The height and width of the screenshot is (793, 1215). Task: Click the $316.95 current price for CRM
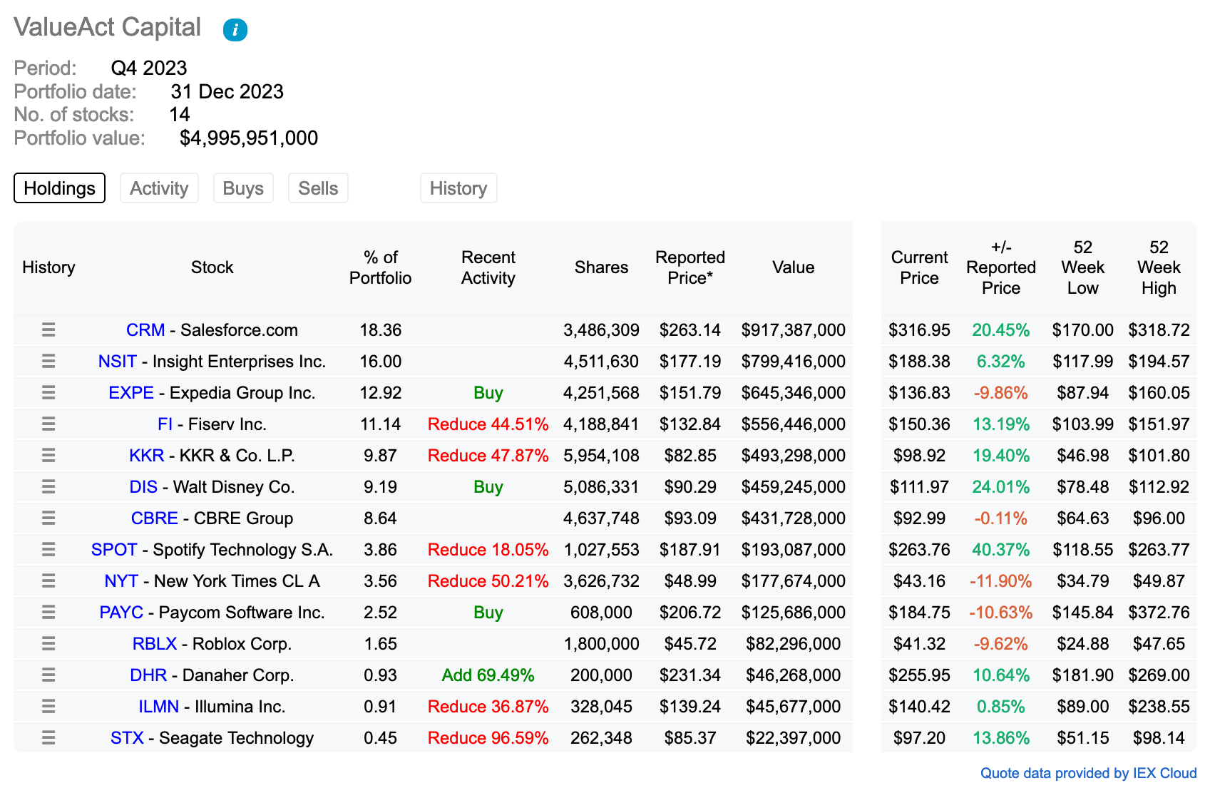coord(920,330)
